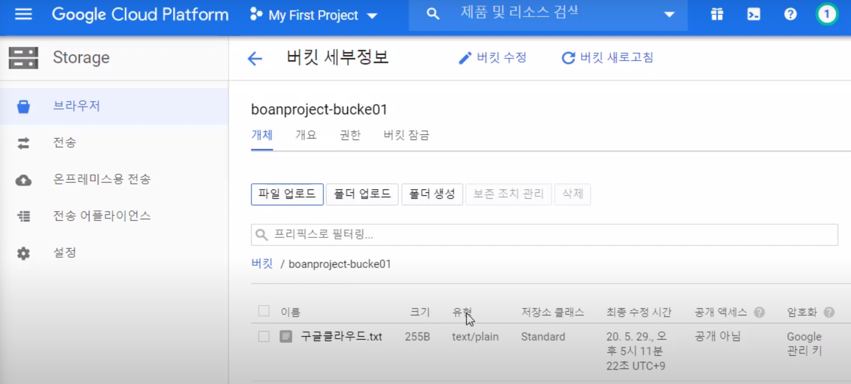Click the Google 관리 키 encryption cell
Screen dimensions: 851x384
tap(804, 343)
